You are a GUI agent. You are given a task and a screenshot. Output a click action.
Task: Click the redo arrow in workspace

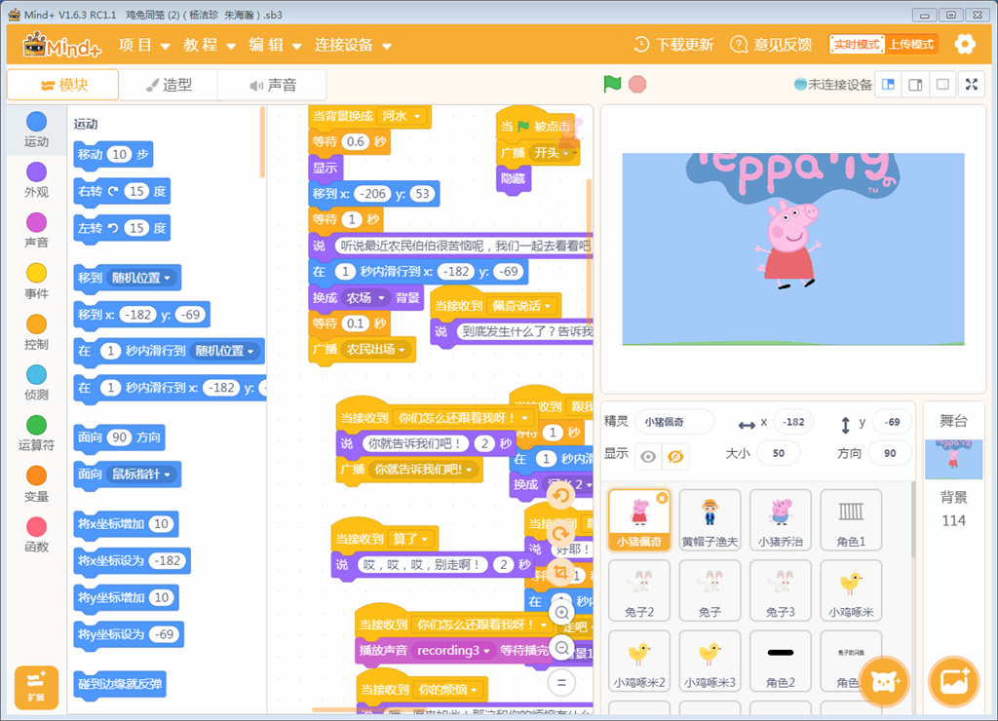click(x=560, y=534)
